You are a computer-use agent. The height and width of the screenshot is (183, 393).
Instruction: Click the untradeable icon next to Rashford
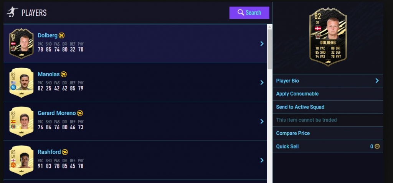point(65,152)
